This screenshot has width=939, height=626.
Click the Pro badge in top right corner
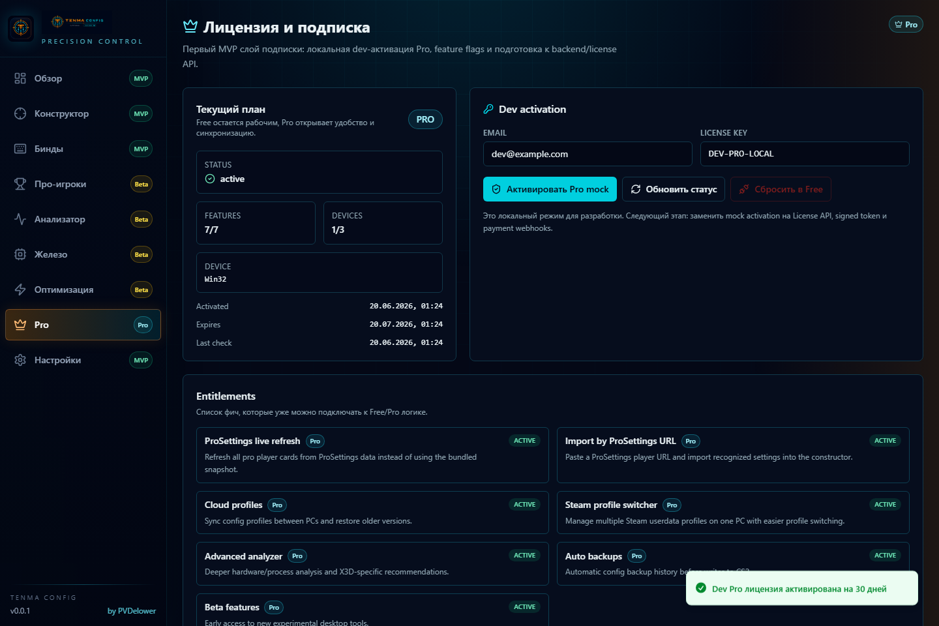pos(906,24)
